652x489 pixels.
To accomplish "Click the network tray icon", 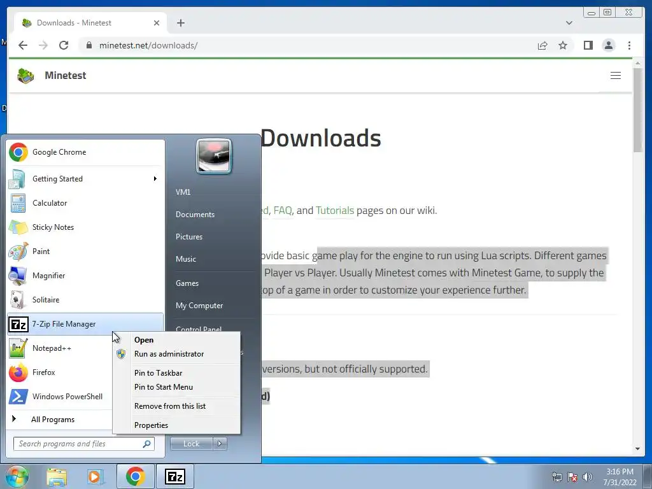I will [556, 477].
